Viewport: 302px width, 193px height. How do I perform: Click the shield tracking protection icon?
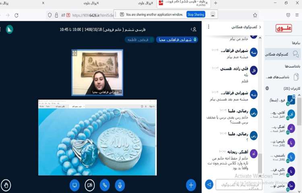[50, 15]
